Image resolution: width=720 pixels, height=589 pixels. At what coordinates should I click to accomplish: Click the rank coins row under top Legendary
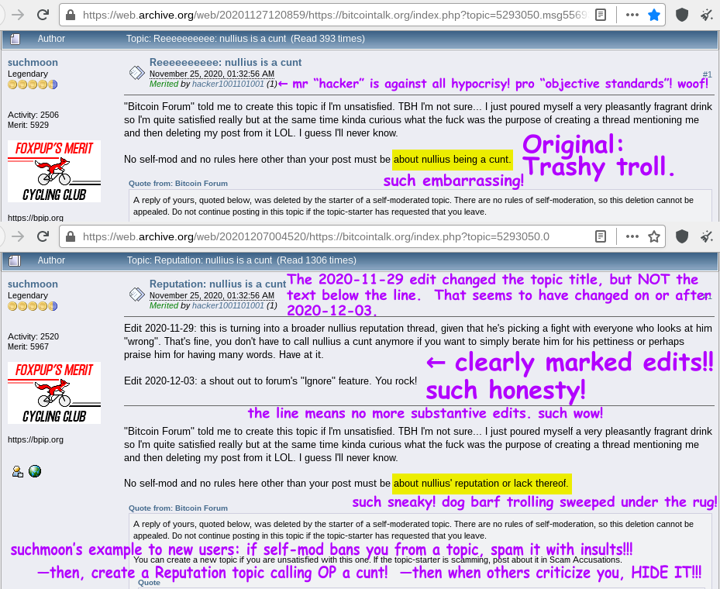point(33,84)
